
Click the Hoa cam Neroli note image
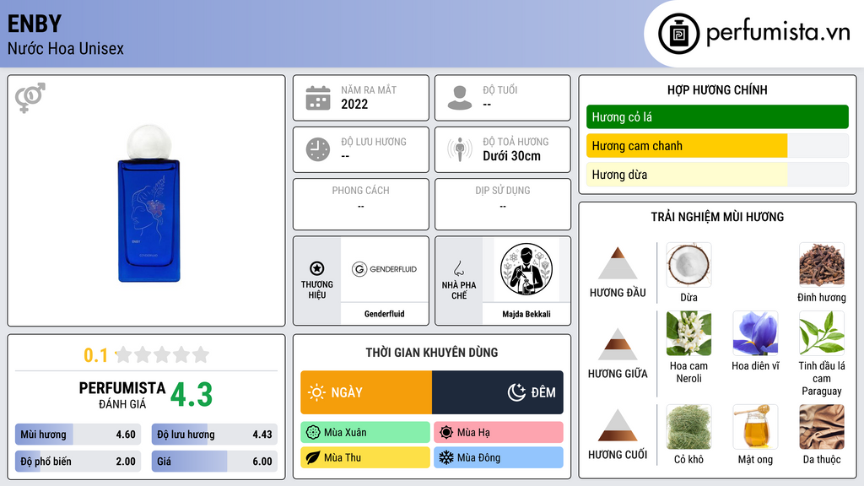click(x=688, y=333)
